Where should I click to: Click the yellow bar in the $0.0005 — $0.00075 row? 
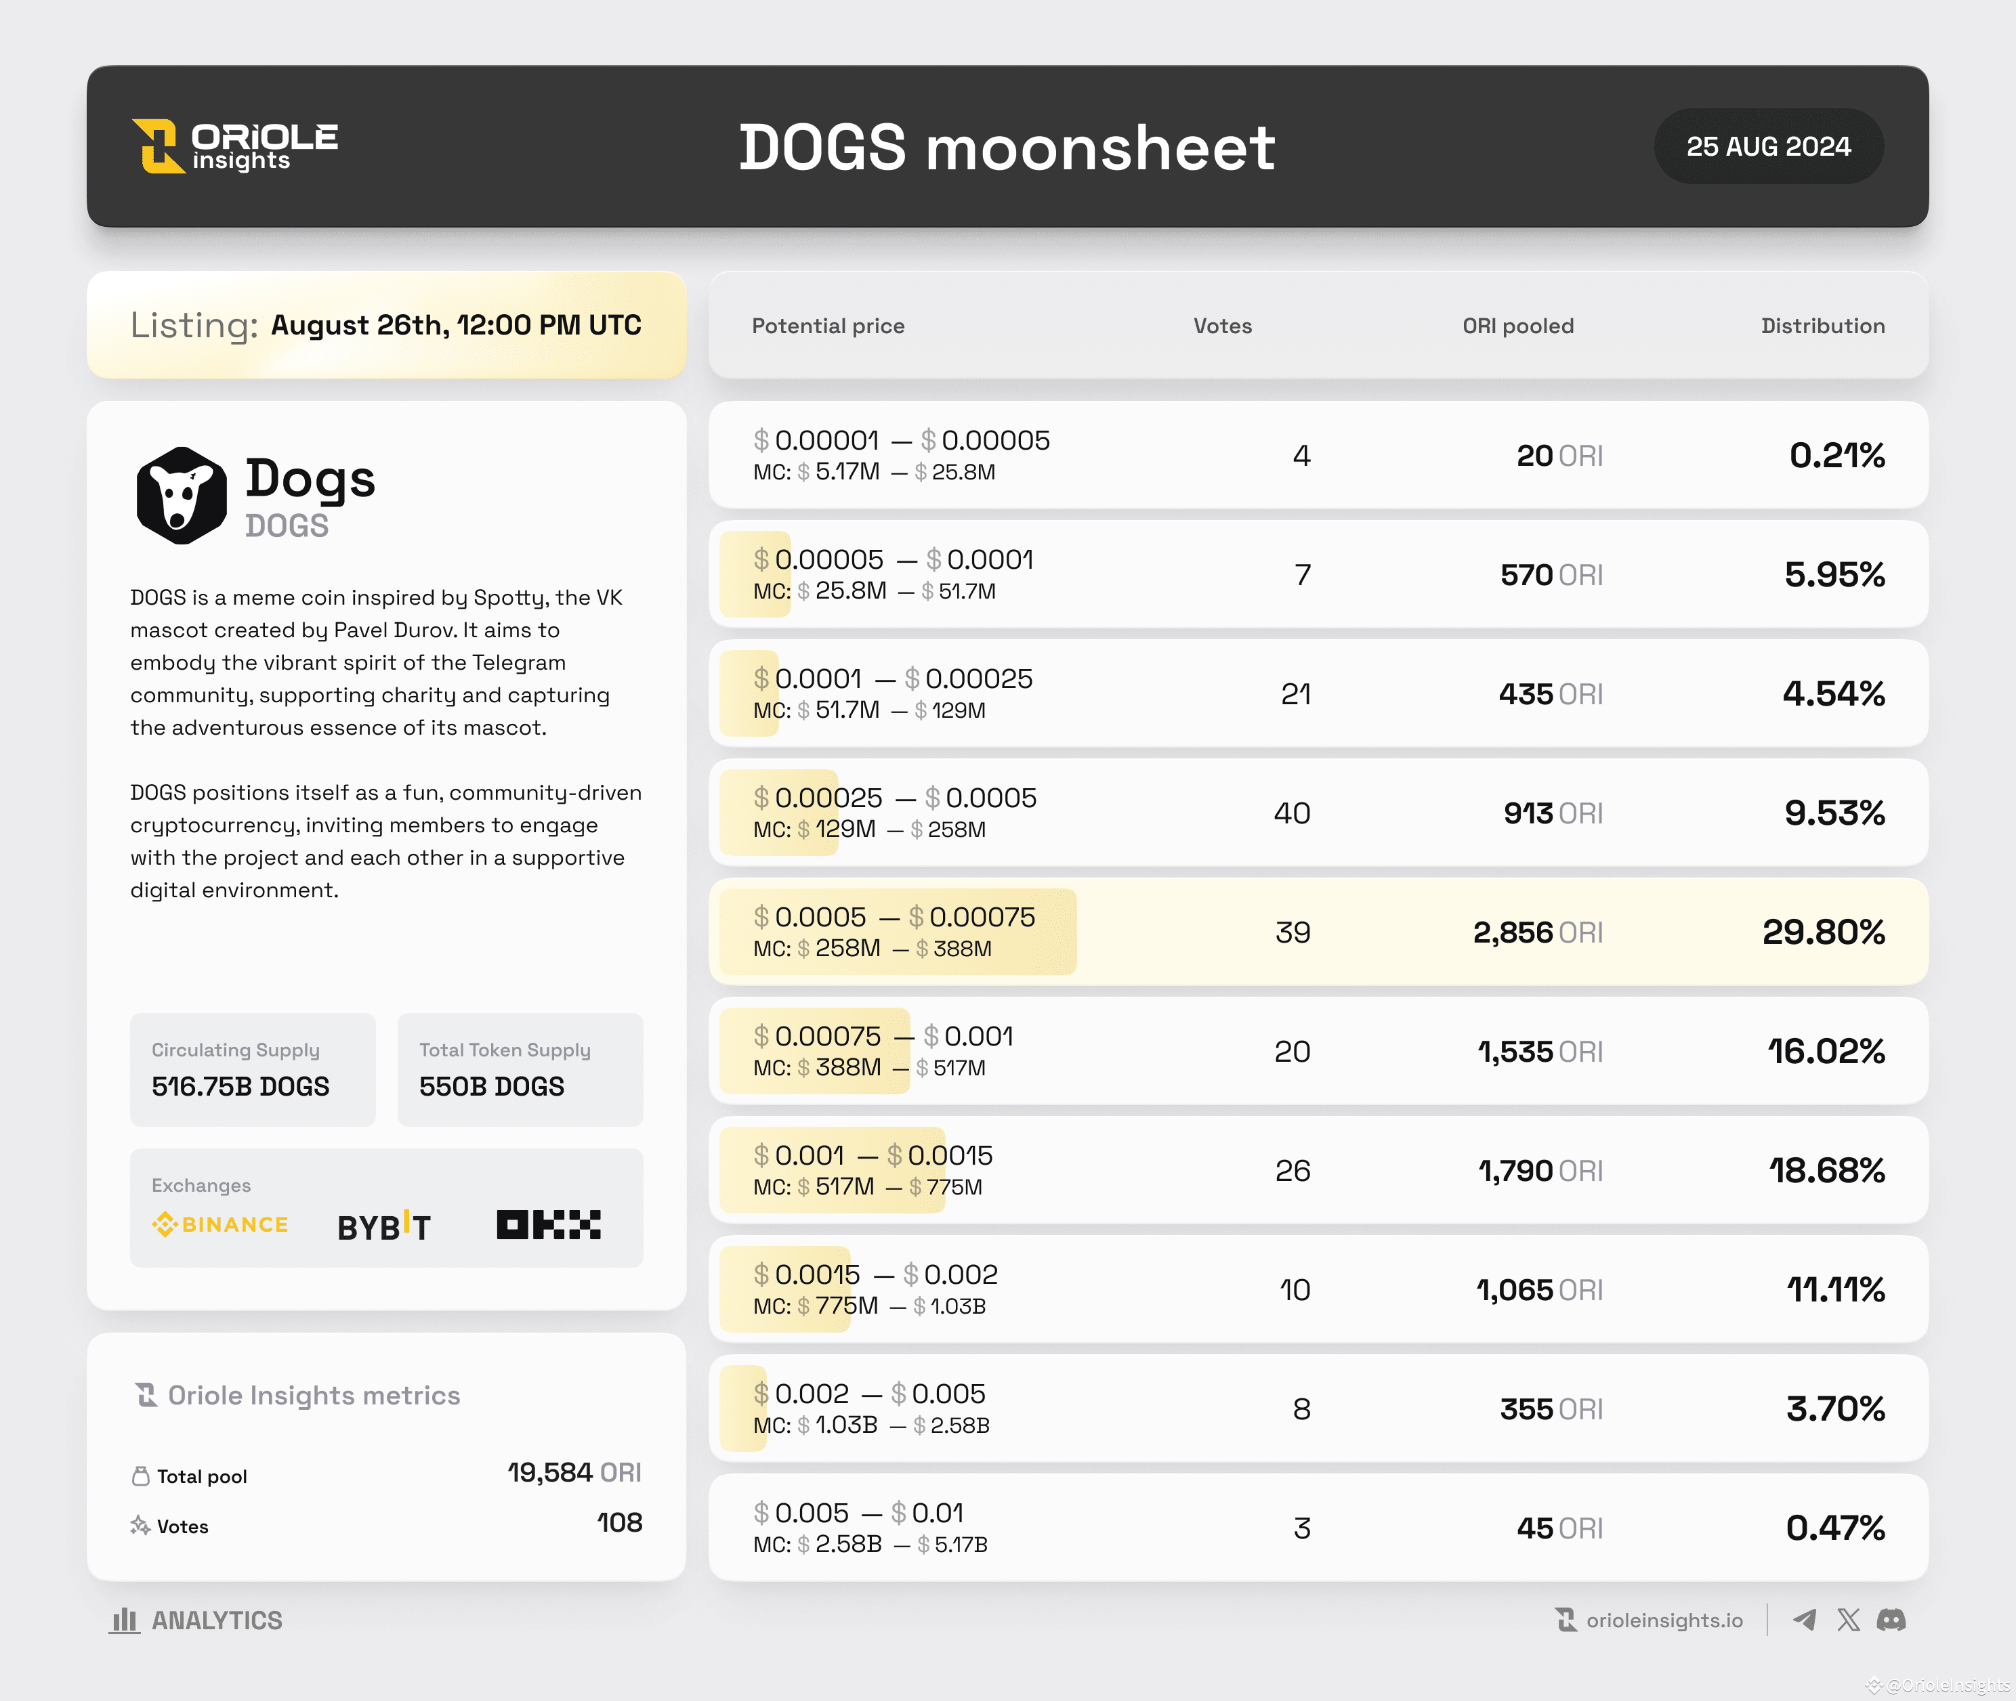click(898, 932)
